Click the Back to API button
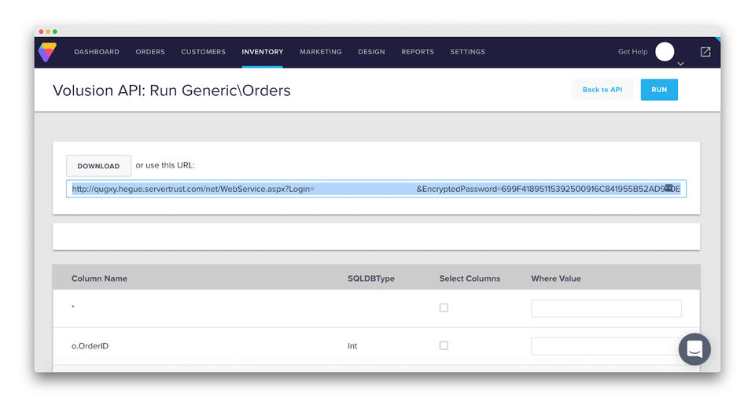The width and height of the screenshot is (755, 398). coord(602,90)
